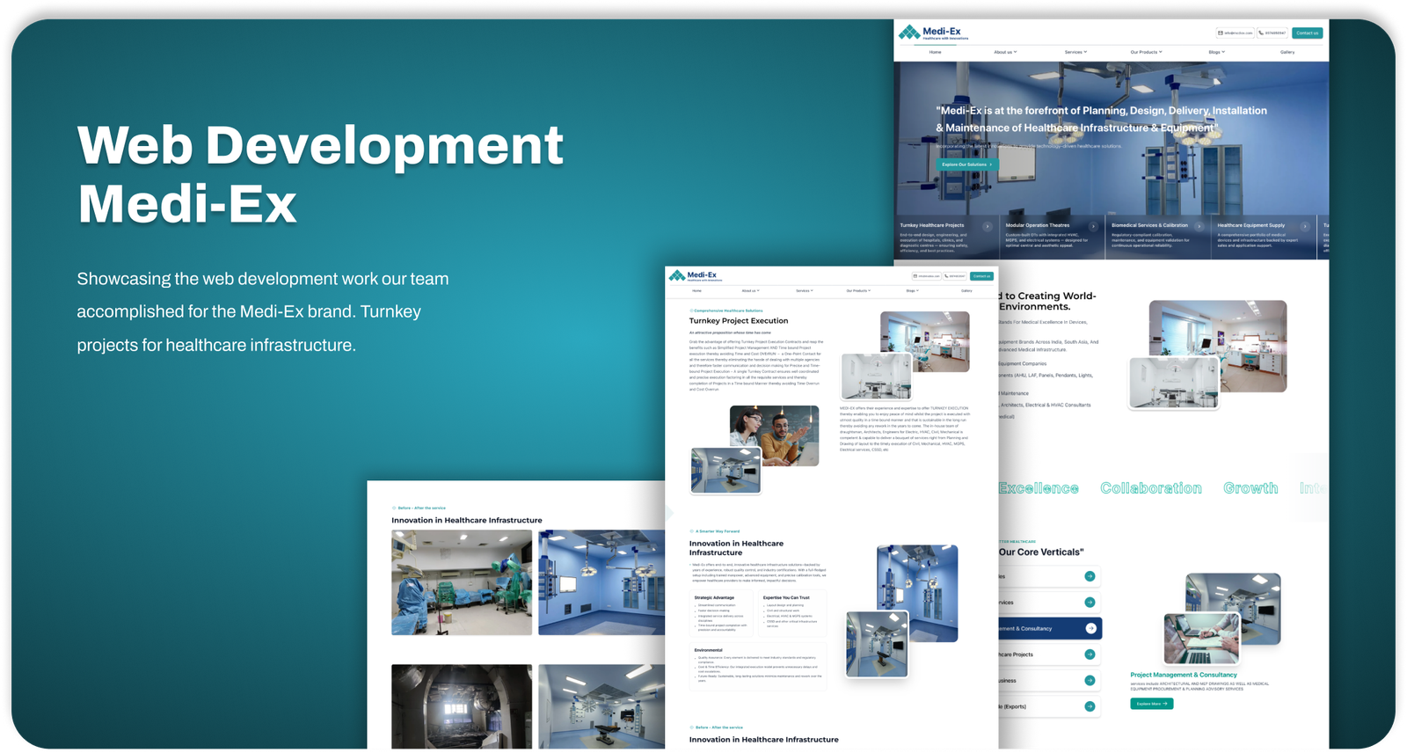The width and height of the screenshot is (1407, 753).
Task: Click 'Our Core Verticals' heading
Action: (x=1041, y=552)
